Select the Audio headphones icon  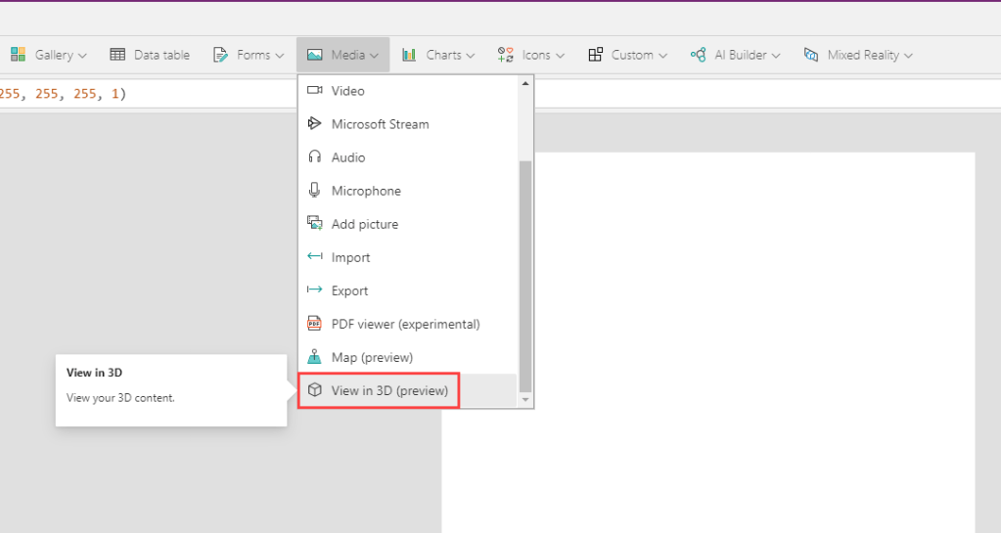point(314,157)
